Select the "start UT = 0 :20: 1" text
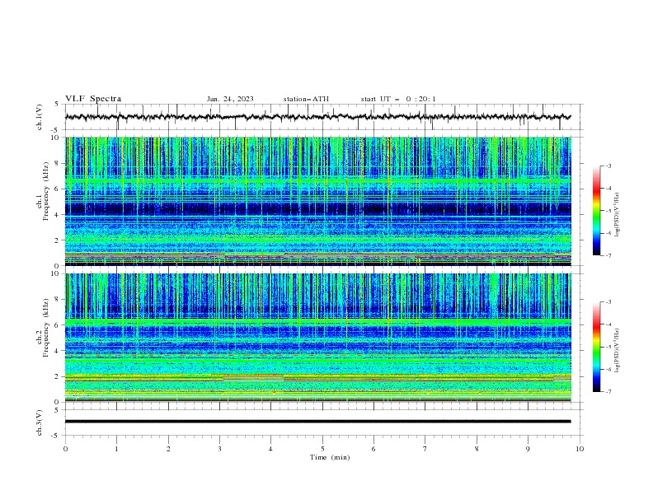 click(398, 99)
